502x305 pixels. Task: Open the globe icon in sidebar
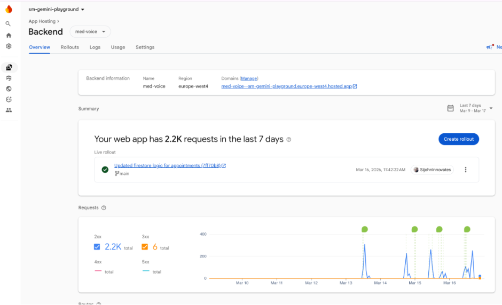click(9, 89)
